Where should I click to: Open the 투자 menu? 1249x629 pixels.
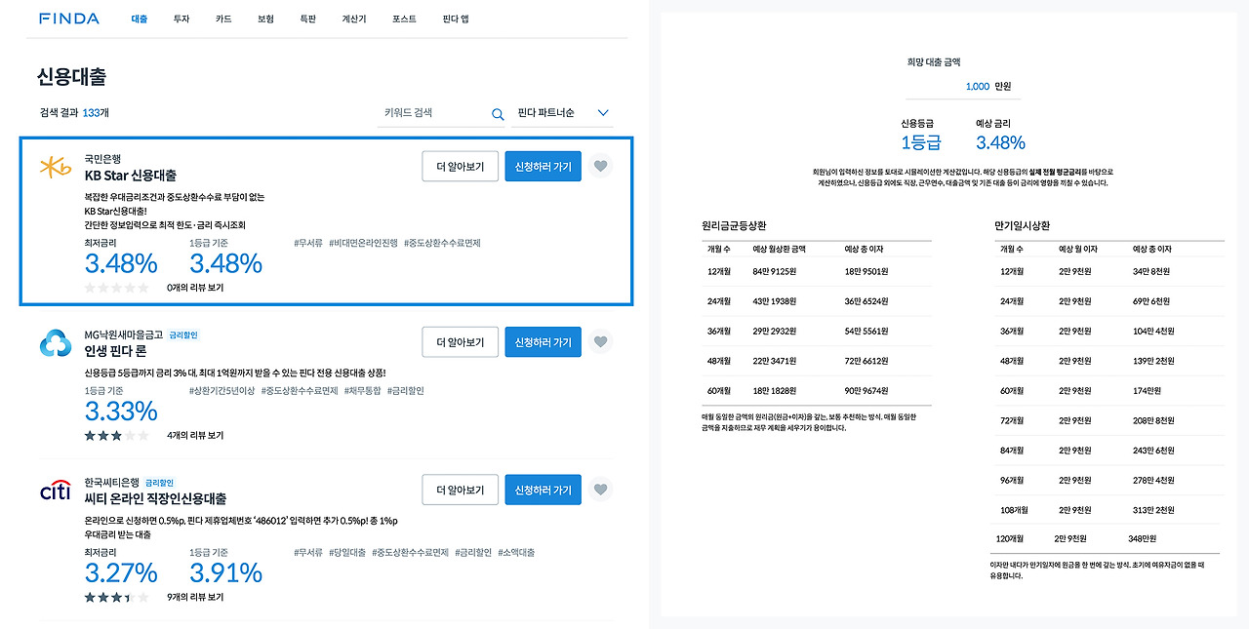tap(181, 19)
